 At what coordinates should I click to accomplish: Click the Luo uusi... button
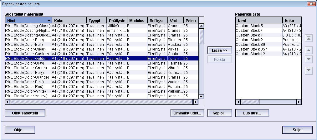pyautogui.click(x=252, y=113)
